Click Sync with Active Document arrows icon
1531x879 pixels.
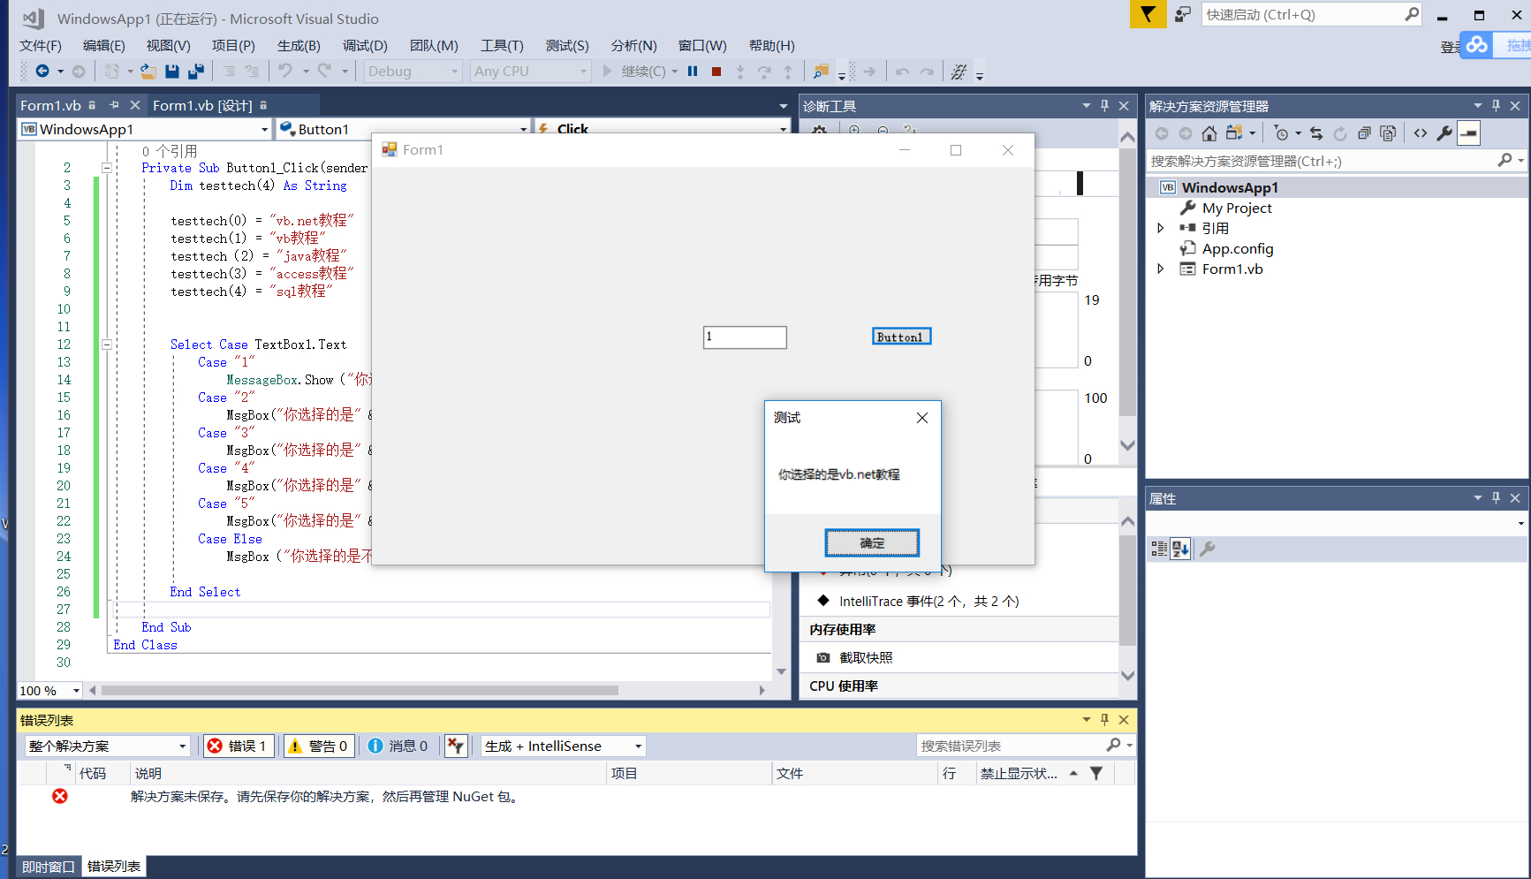coord(1316,133)
